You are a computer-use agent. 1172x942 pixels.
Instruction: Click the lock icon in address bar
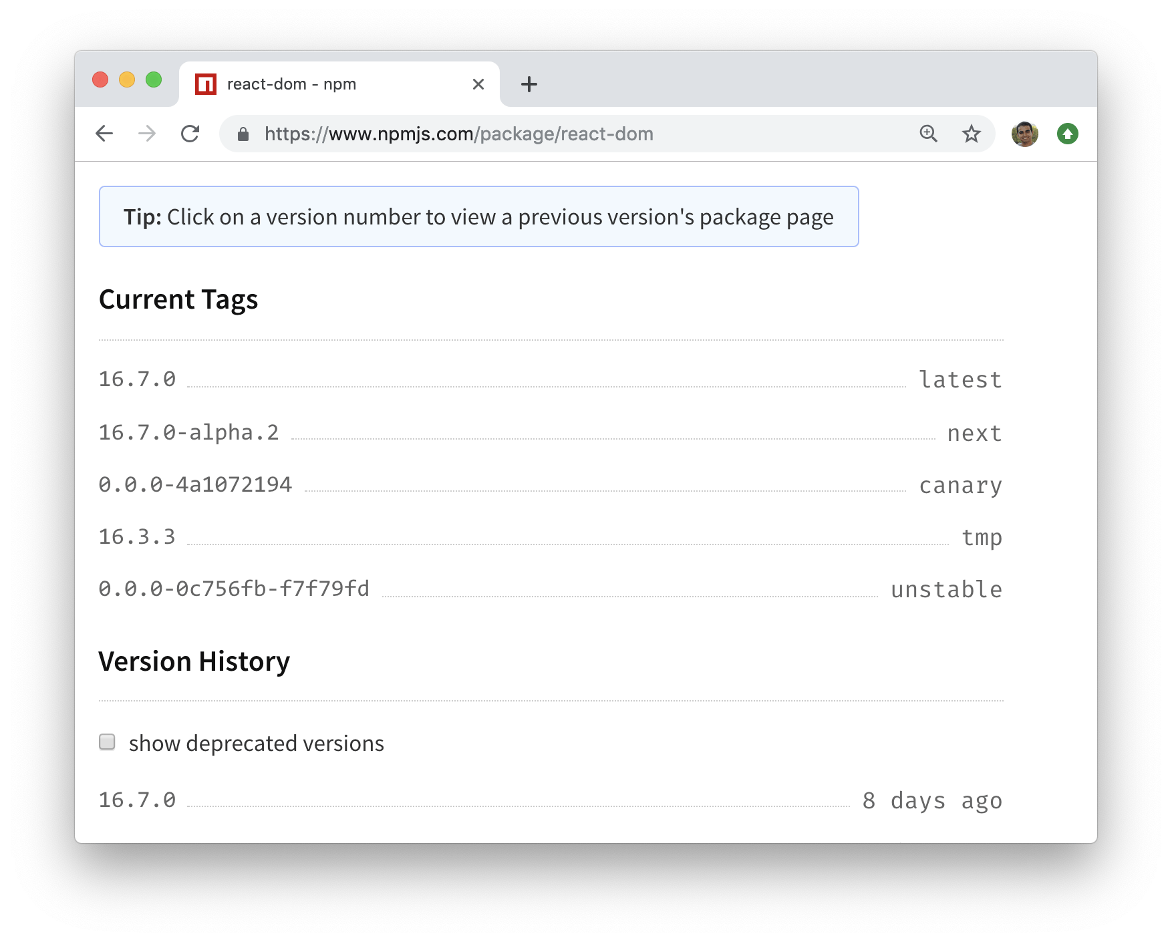[x=243, y=134]
